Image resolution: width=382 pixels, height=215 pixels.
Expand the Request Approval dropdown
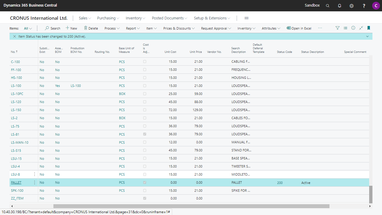(x=216, y=28)
